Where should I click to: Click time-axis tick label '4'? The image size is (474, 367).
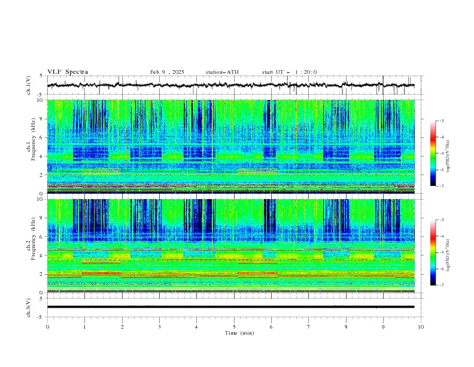click(196, 327)
